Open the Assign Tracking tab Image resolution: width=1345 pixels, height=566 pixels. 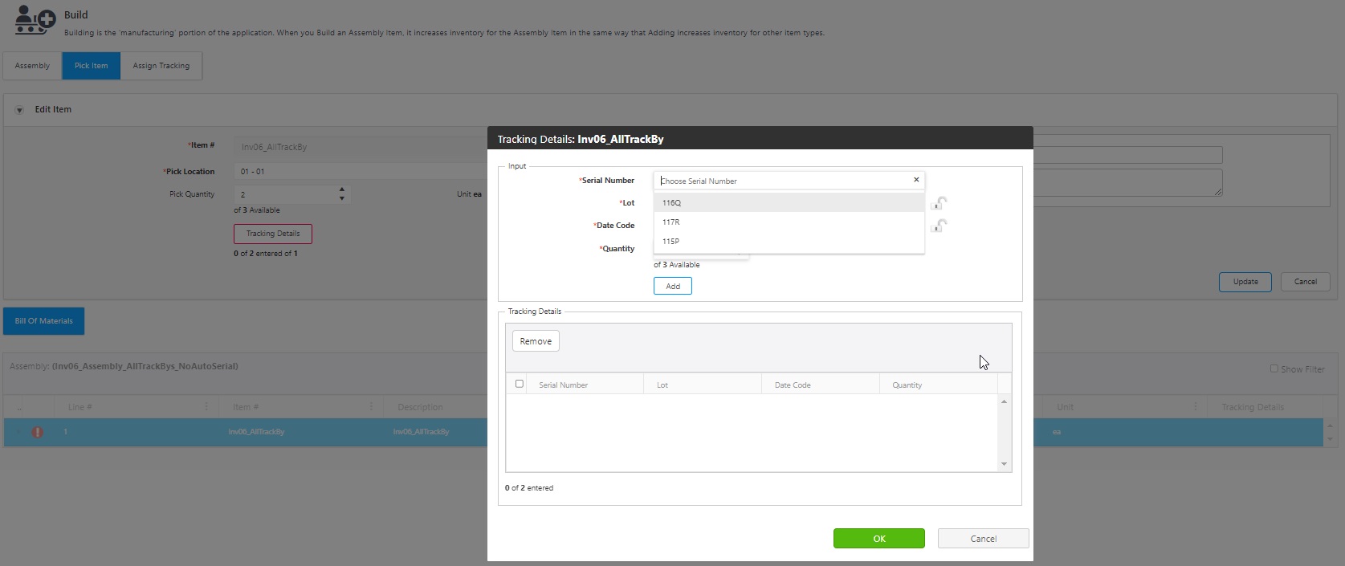coord(161,66)
